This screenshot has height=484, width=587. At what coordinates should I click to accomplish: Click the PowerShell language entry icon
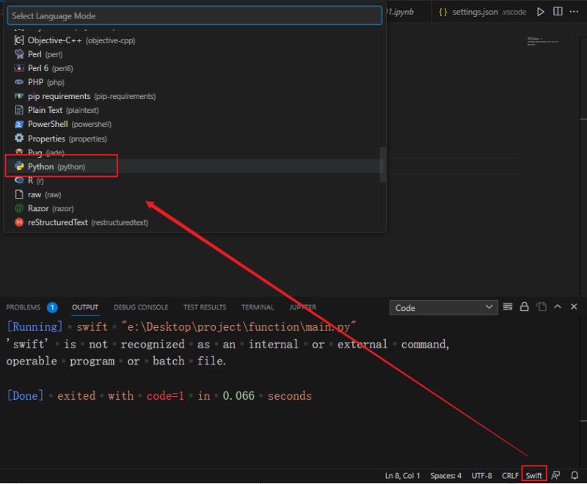click(18, 124)
